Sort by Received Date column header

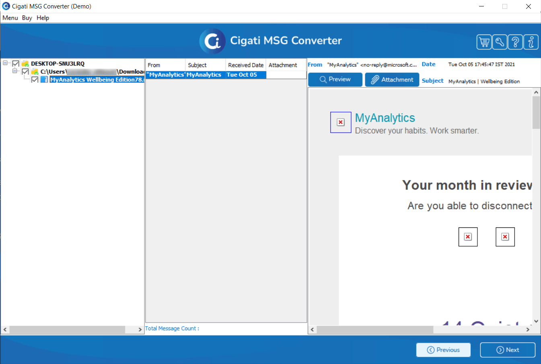coord(246,65)
